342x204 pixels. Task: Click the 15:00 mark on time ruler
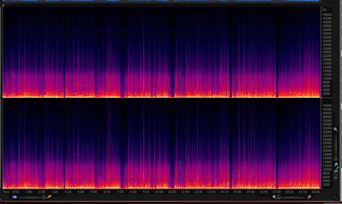coord(237,192)
